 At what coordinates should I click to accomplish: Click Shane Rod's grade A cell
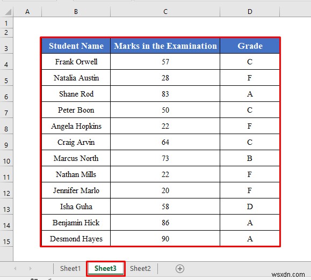[x=250, y=94]
